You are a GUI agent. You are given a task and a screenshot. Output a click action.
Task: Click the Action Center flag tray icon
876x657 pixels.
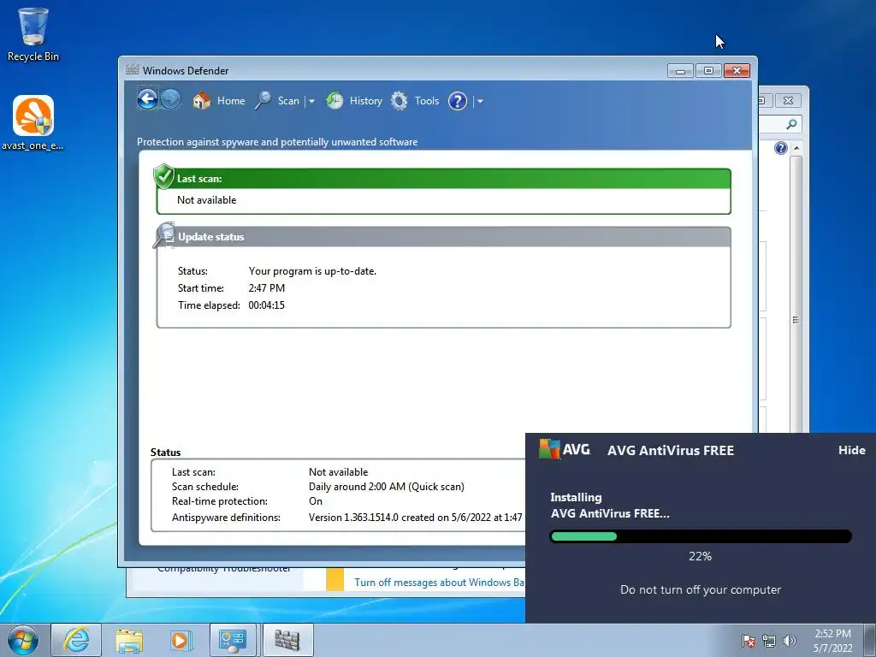[748, 641]
